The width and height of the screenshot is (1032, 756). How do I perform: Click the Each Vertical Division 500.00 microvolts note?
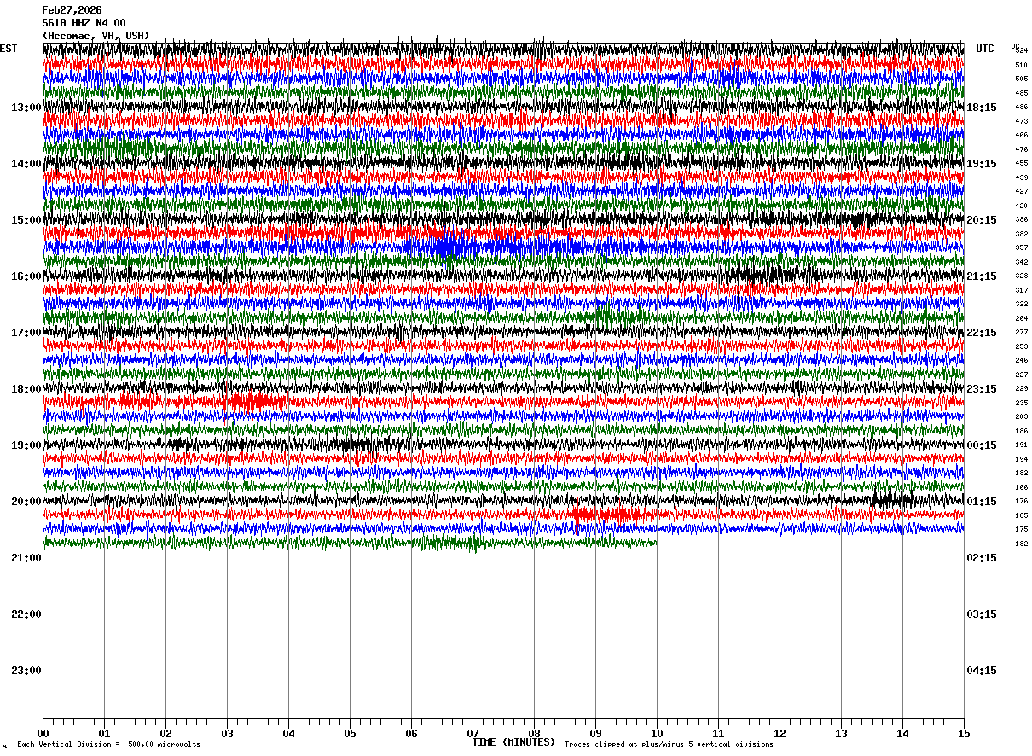click(x=108, y=745)
